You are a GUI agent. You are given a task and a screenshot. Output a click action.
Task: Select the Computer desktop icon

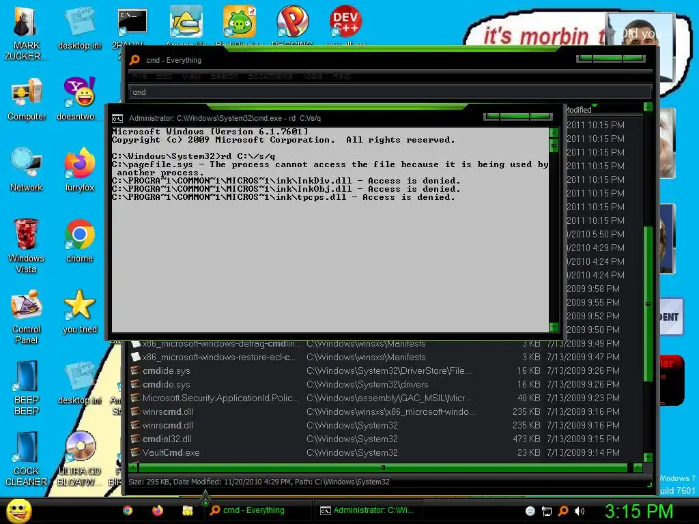(27, 99)
